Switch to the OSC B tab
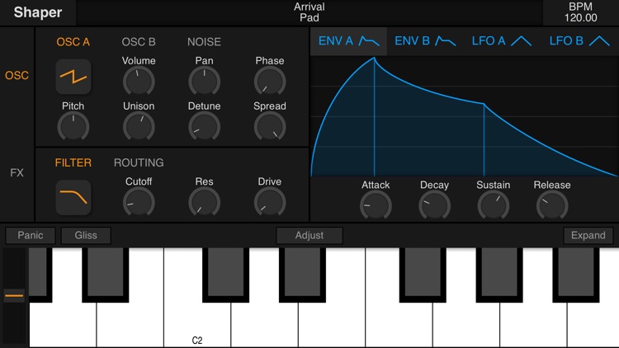Image resolution: width=619 pixels, height=348 pixels. [139, 42]
